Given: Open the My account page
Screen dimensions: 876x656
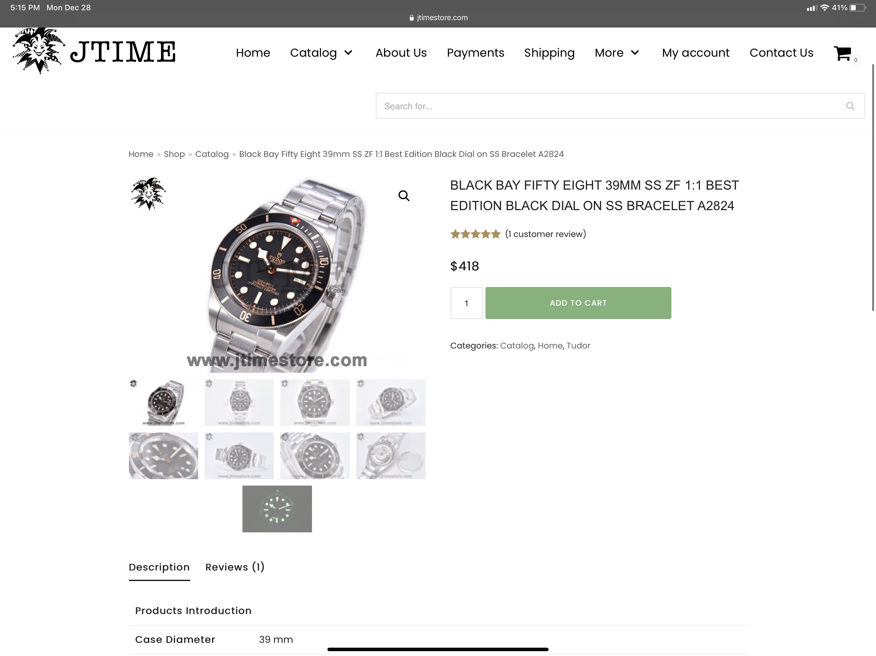Looking at the screenshot, I should 695,53.
